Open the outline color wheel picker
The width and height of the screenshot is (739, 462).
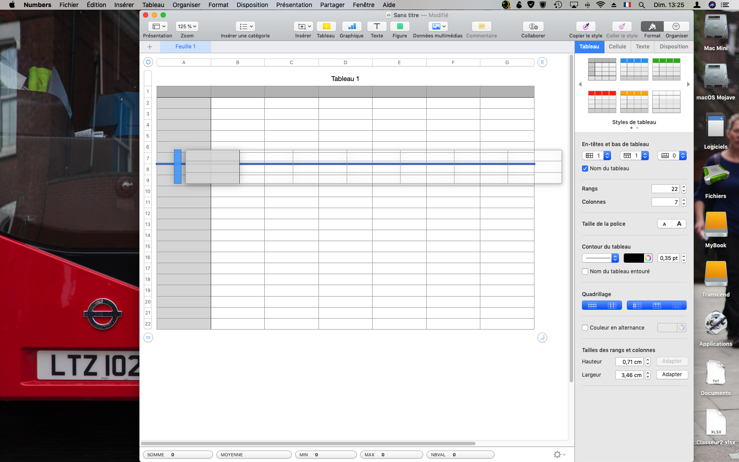tap(648, 258)
